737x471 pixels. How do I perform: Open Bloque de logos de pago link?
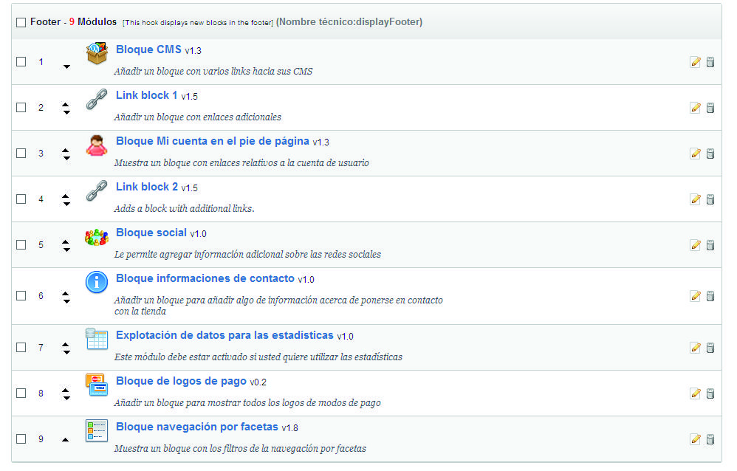181,381
